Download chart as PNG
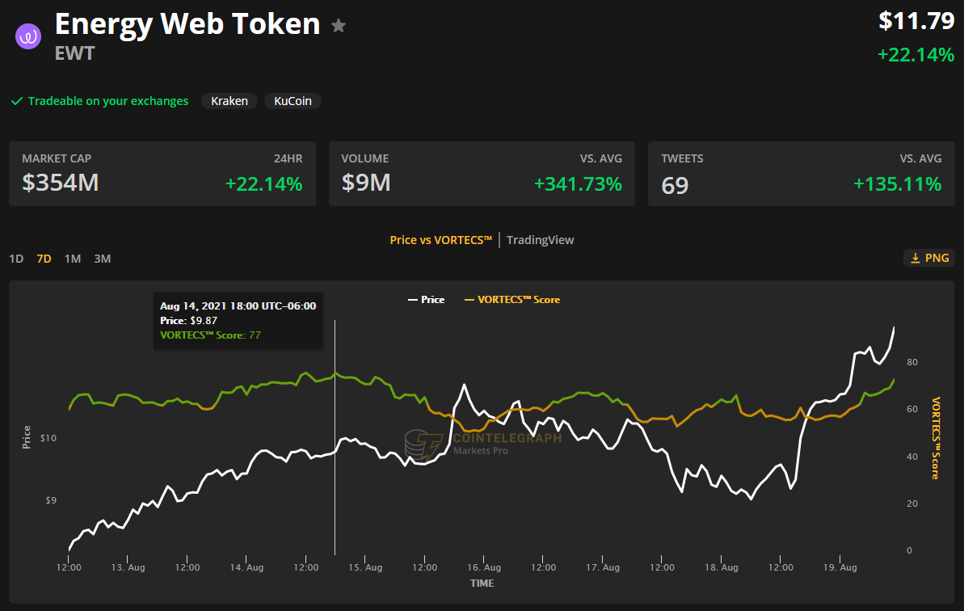Viewport: 964px width, 611px height. click(929, 258)
